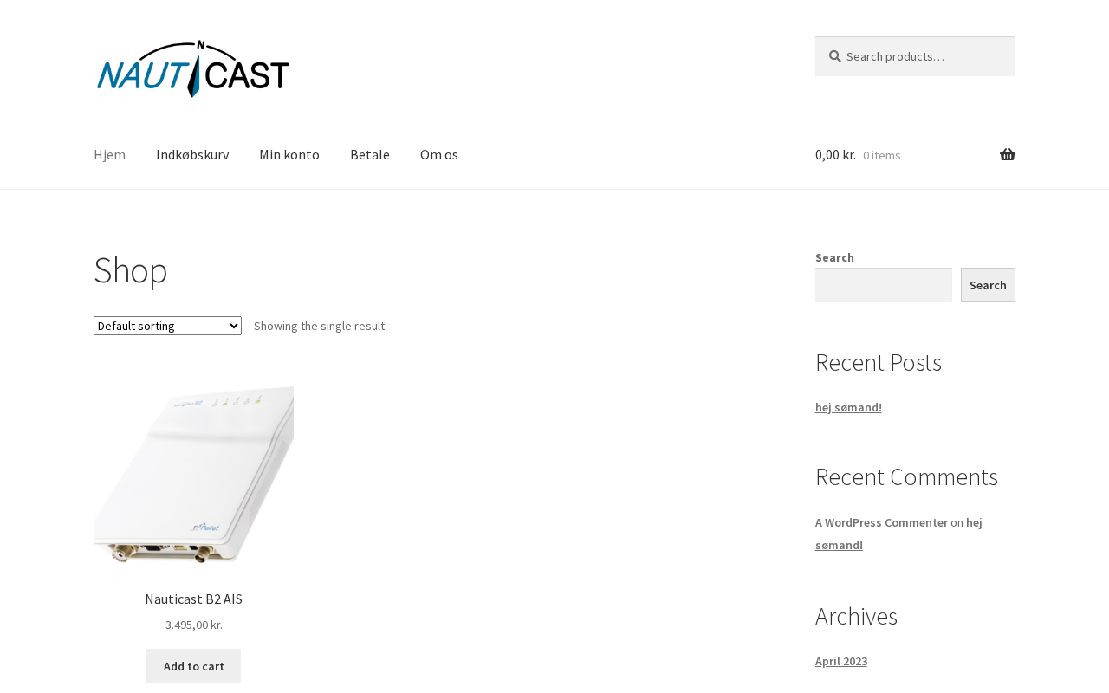Select the Recent Comments heading
1109x693 pixels.
[906, 477]
